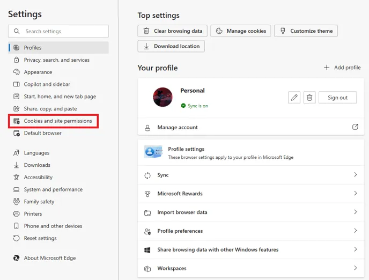Click the Printers icon in sidebar

pyautogui.click(x=16, y=213)
